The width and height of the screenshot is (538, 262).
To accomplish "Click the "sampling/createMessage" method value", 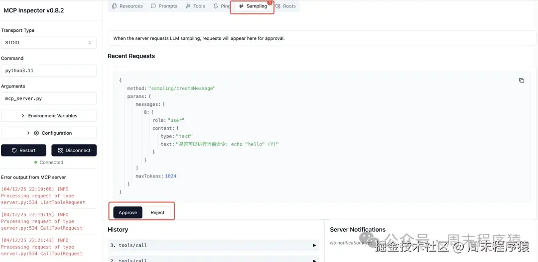I will click(182, 88).
